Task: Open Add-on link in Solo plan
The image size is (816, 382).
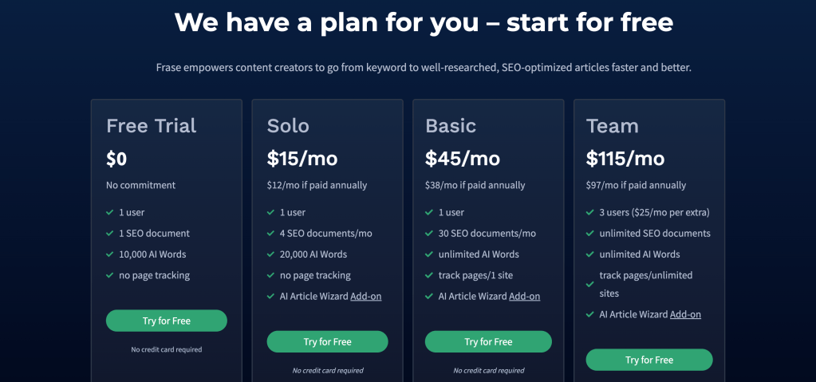Action: click(365, 297)
